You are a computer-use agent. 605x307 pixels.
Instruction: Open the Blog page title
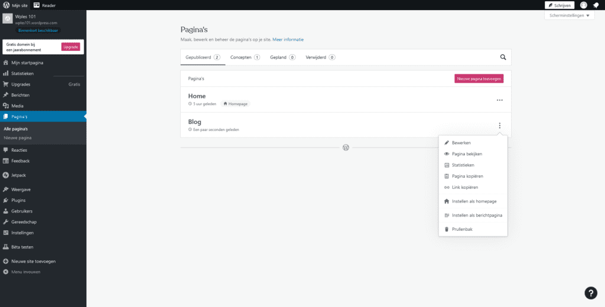coord(195,122)
